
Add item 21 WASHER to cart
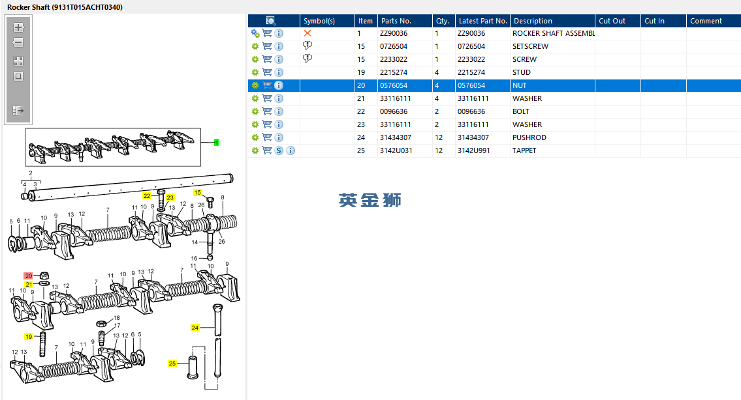pyautogui.click(x=267, y=98)
